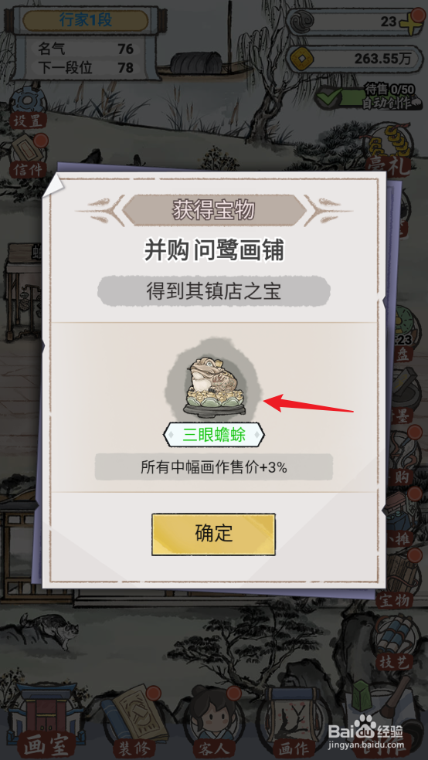Click the 得到其镇店之宝 subtitle banner
Screen dimensions: 428x760
pos(214,291)
